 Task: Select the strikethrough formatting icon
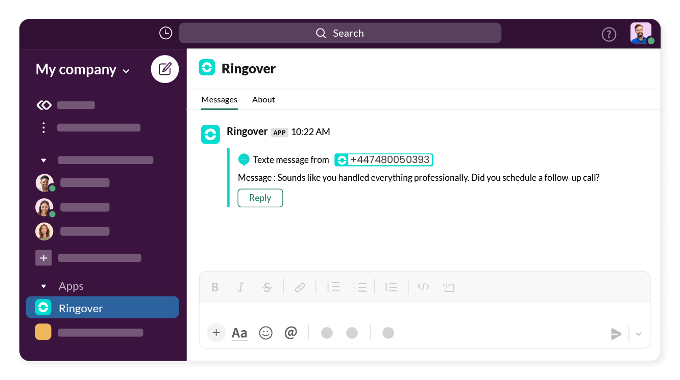[x=267, y=287]
